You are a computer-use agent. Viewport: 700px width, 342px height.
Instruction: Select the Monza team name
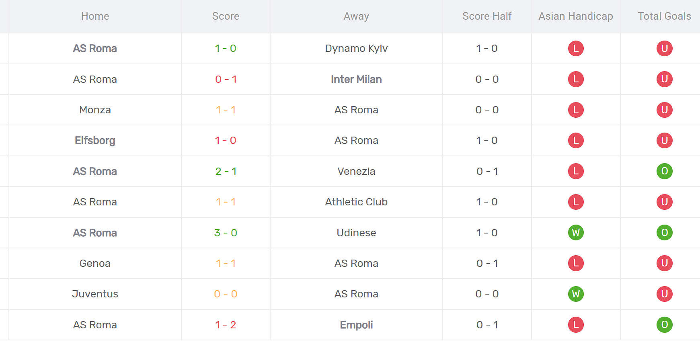(x=95, y=110)
